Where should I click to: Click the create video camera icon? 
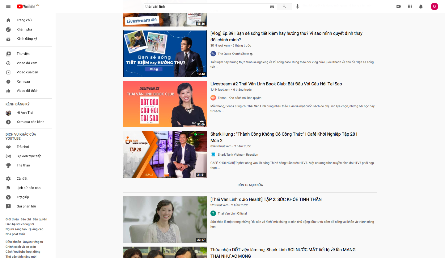[398, 6]
